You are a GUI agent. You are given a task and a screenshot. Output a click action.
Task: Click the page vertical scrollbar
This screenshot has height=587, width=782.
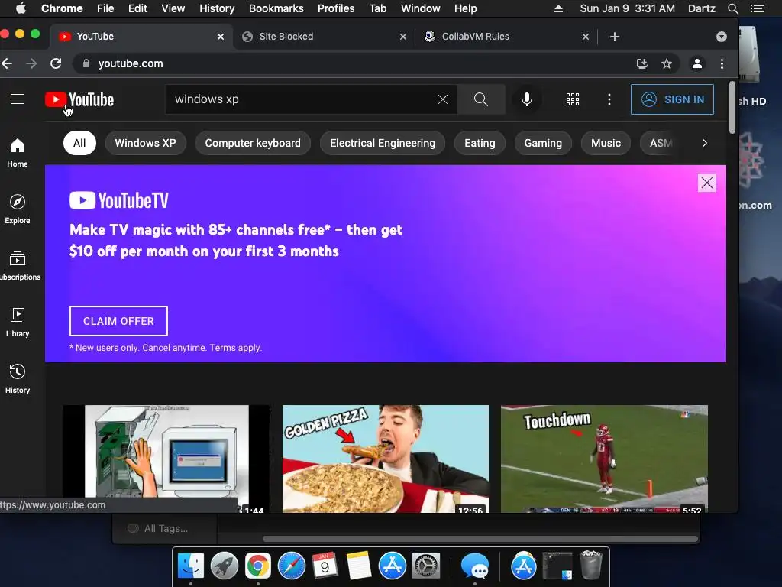click(732, 107)
